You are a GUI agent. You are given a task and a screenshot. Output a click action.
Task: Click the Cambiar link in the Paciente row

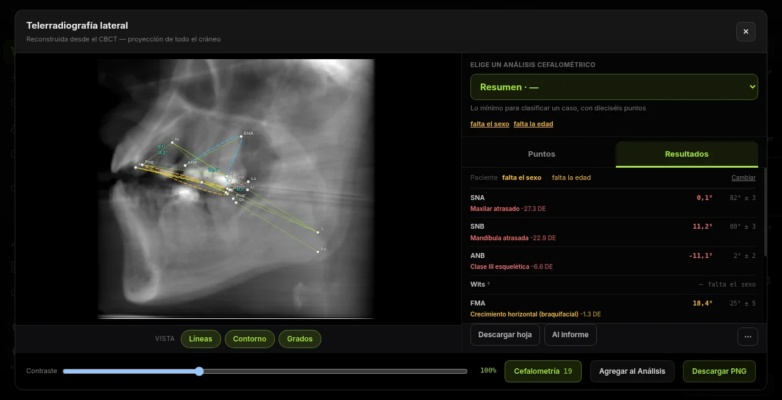(x=744, y=178)
